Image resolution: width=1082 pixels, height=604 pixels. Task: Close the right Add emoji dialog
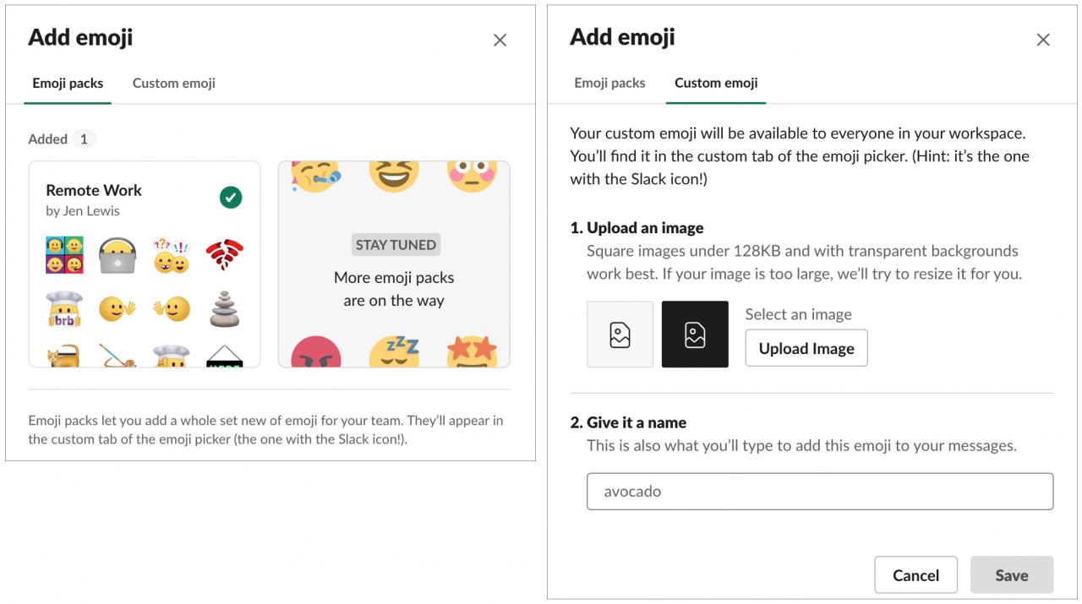point(1043,40)
